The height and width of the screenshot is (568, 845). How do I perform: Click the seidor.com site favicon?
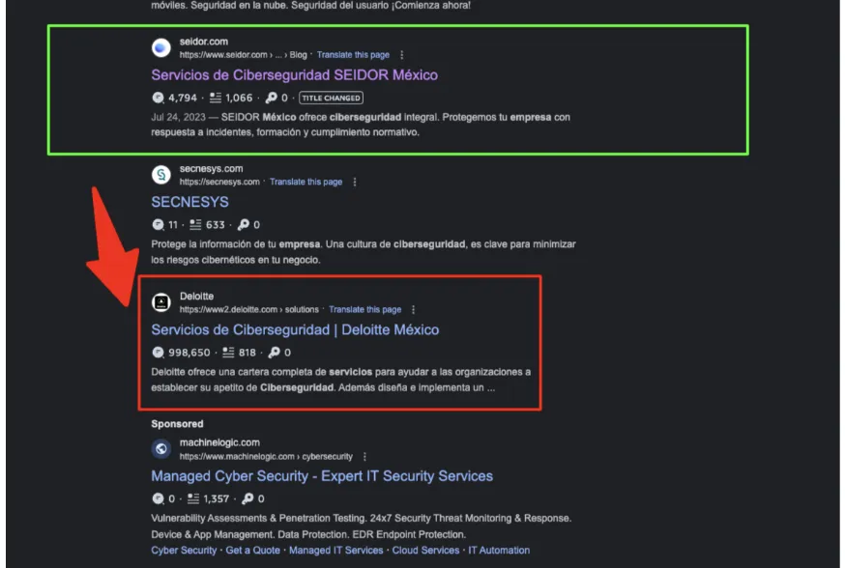(x=161, y=48)
